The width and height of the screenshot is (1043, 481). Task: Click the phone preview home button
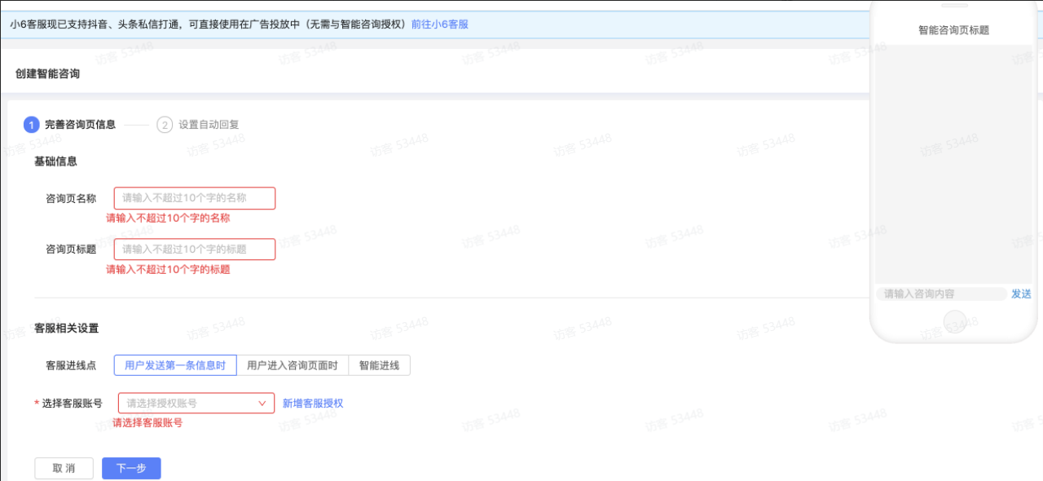click(x=953, y=321)
